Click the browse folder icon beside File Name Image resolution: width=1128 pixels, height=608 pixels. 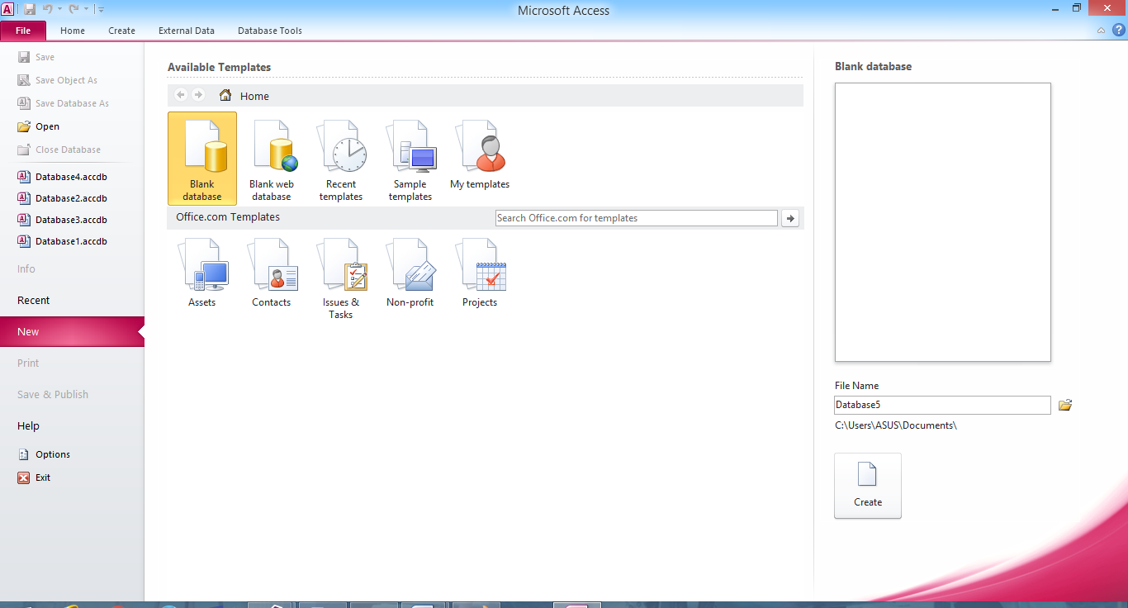tap(1064, 405)
